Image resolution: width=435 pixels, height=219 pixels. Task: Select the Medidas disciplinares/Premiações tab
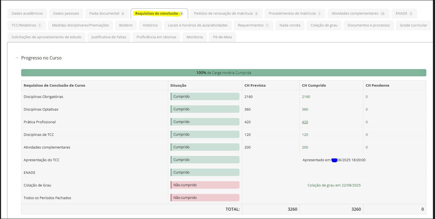(x=80, y=25)
